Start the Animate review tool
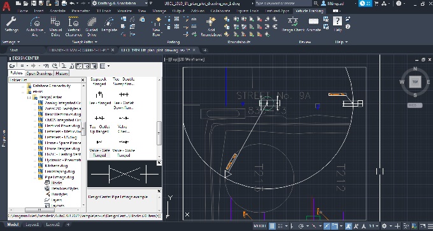Screen dimensions: 433x231 pyautogui.click(x=313, y=24)
